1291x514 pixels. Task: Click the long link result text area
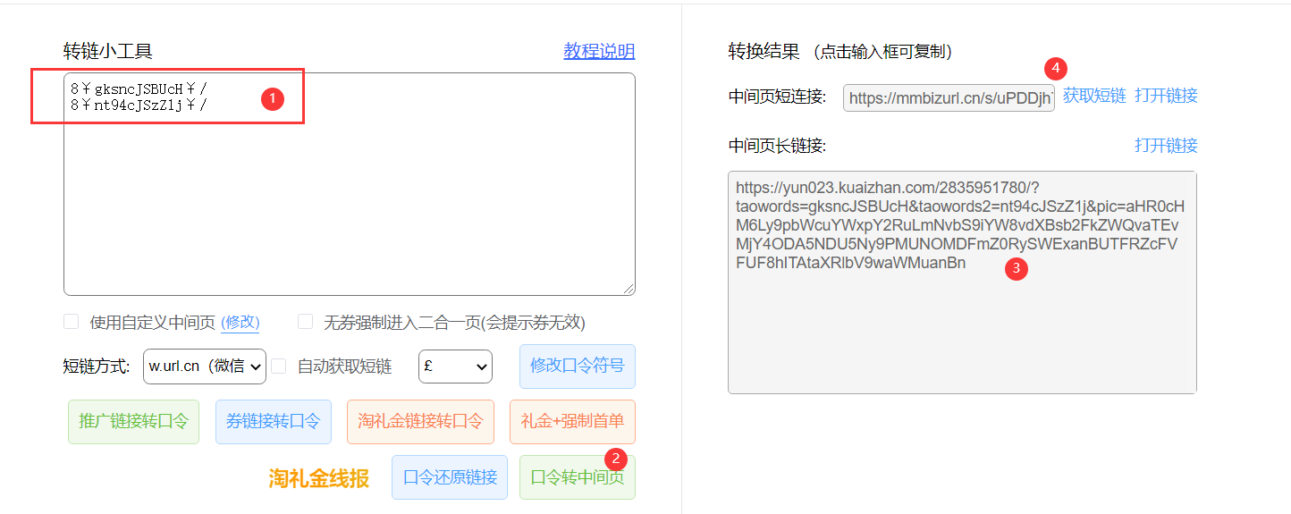tap(962, 282)
